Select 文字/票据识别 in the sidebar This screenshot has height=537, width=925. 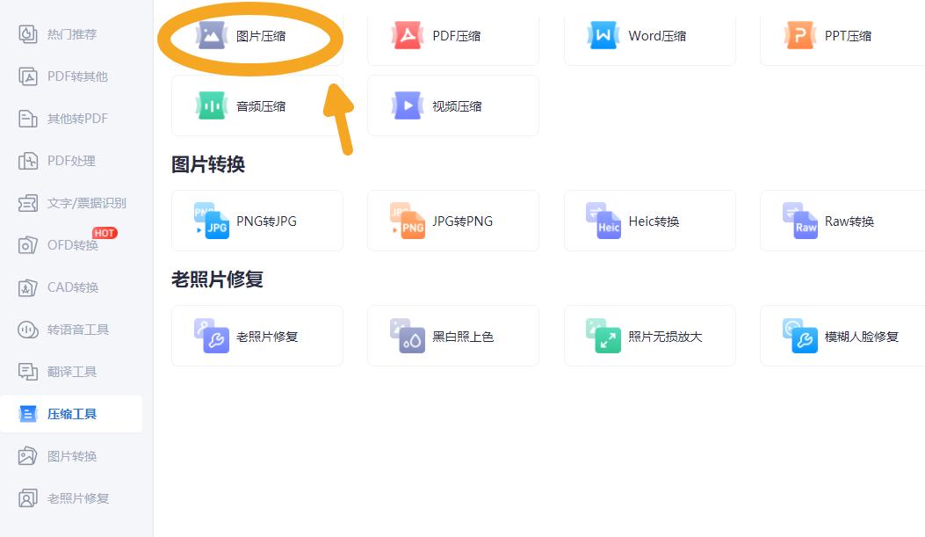coord(86,203)
